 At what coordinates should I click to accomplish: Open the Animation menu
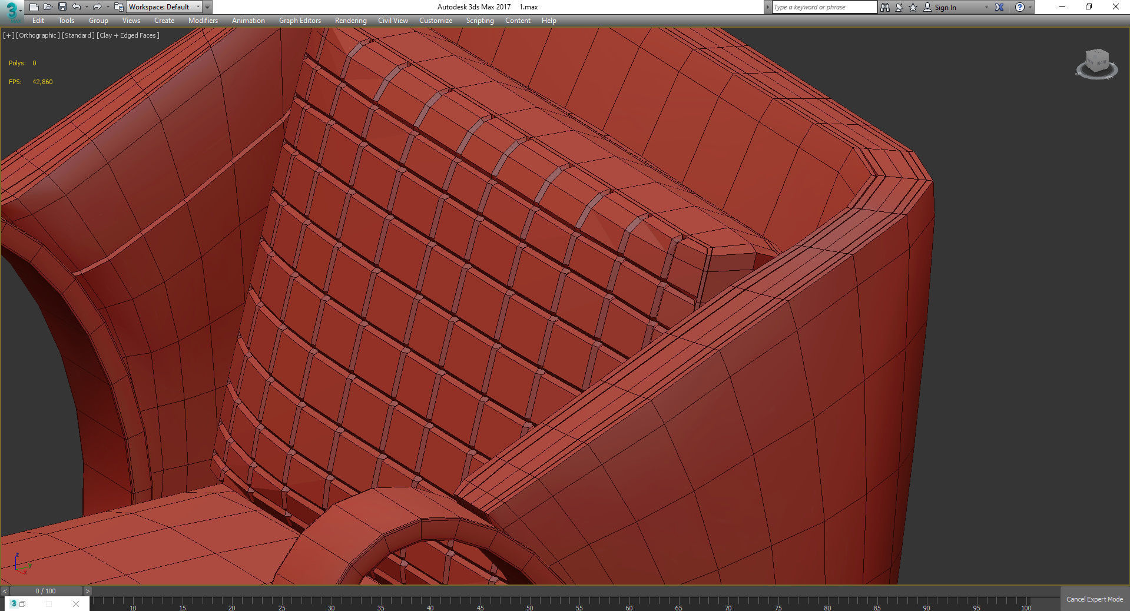(248, 21)
